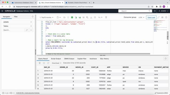This screenshot has width=170, height=95.
Task: Click the MOVIE_ID column header
Action: click(83, 67)
